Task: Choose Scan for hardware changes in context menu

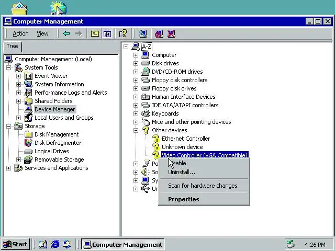Action: [x=204, y=186]
